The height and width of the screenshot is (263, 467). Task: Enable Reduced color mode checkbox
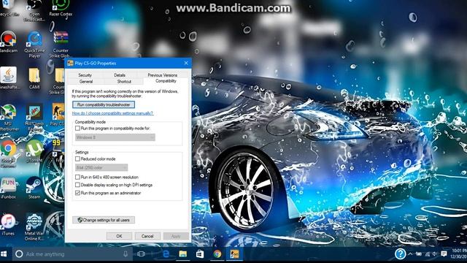pyautogui.click(x=77, y=159)
